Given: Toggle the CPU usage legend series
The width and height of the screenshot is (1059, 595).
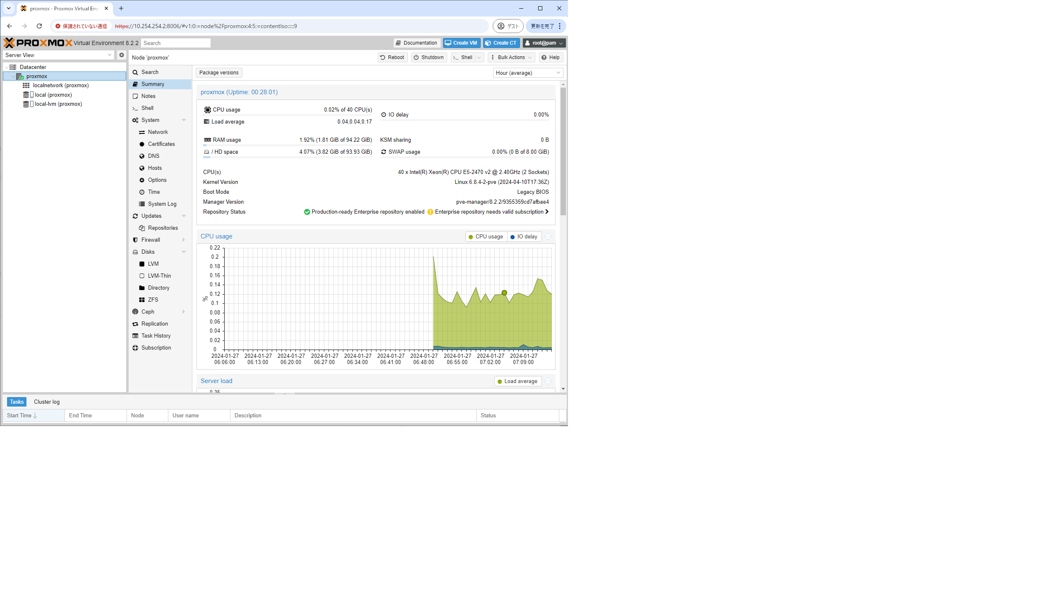Looking at the screenshot, I should pyautogui.click(x=486, y=236).
